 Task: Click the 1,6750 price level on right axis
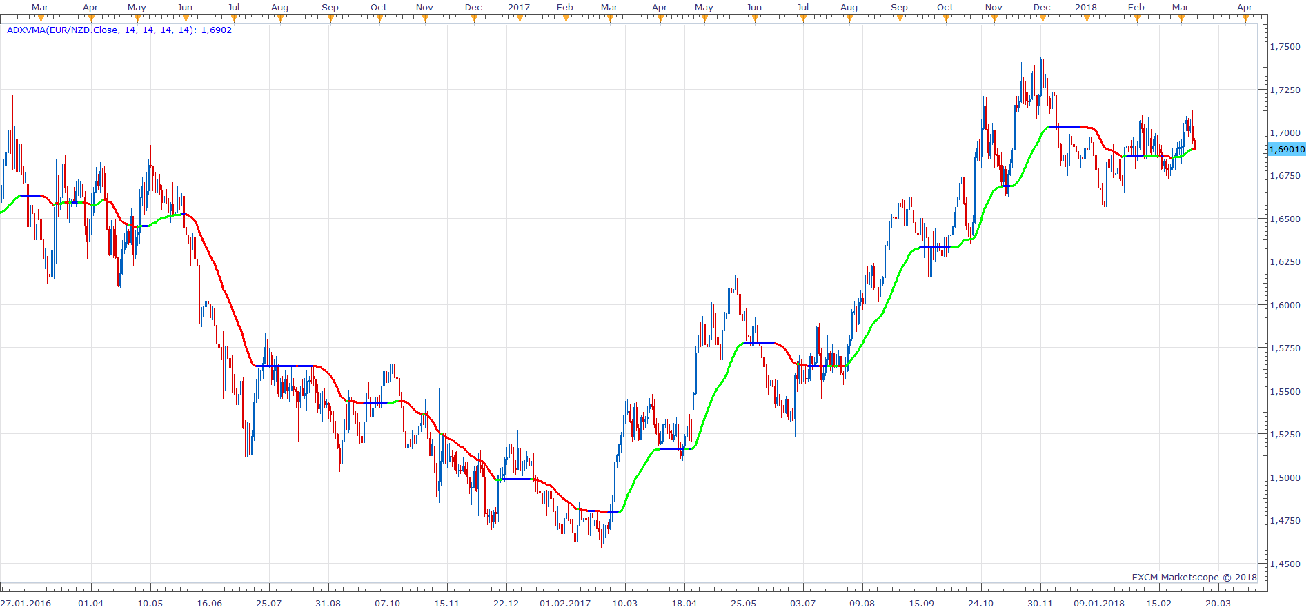(x=1285, y=175)
